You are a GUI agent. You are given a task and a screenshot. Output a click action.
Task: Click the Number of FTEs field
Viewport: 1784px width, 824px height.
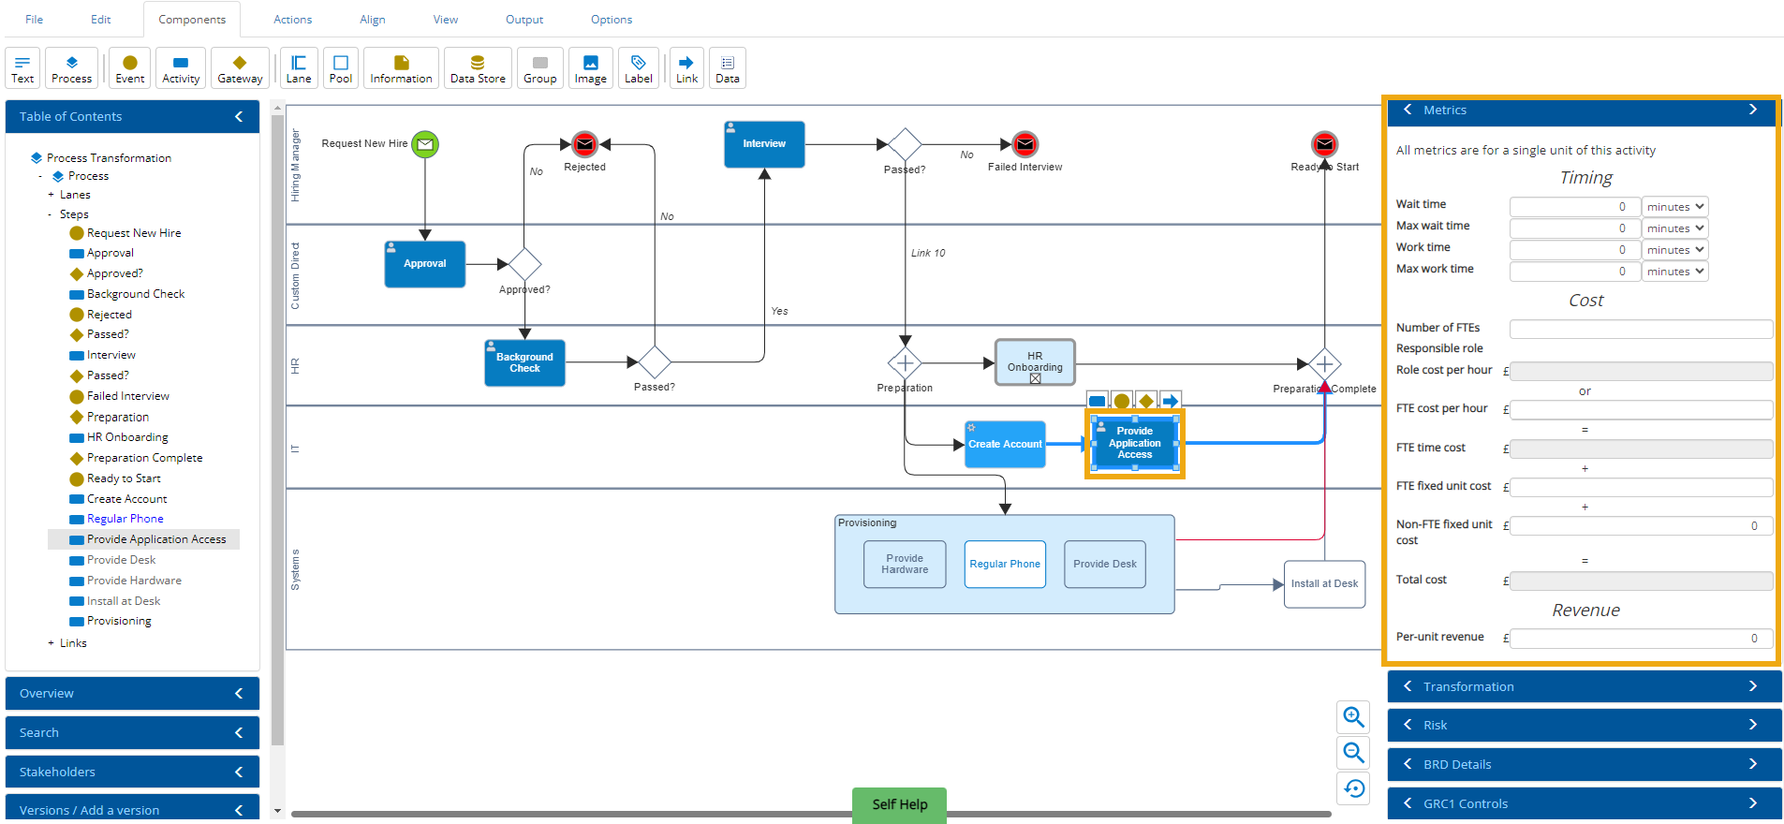[x=1640, y=329]
